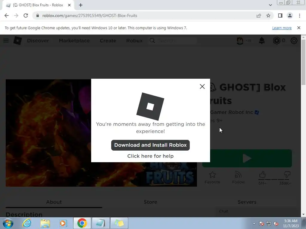Go back with browser back arrow
This screenshot has width=306, height=229.
pos(7,16)
